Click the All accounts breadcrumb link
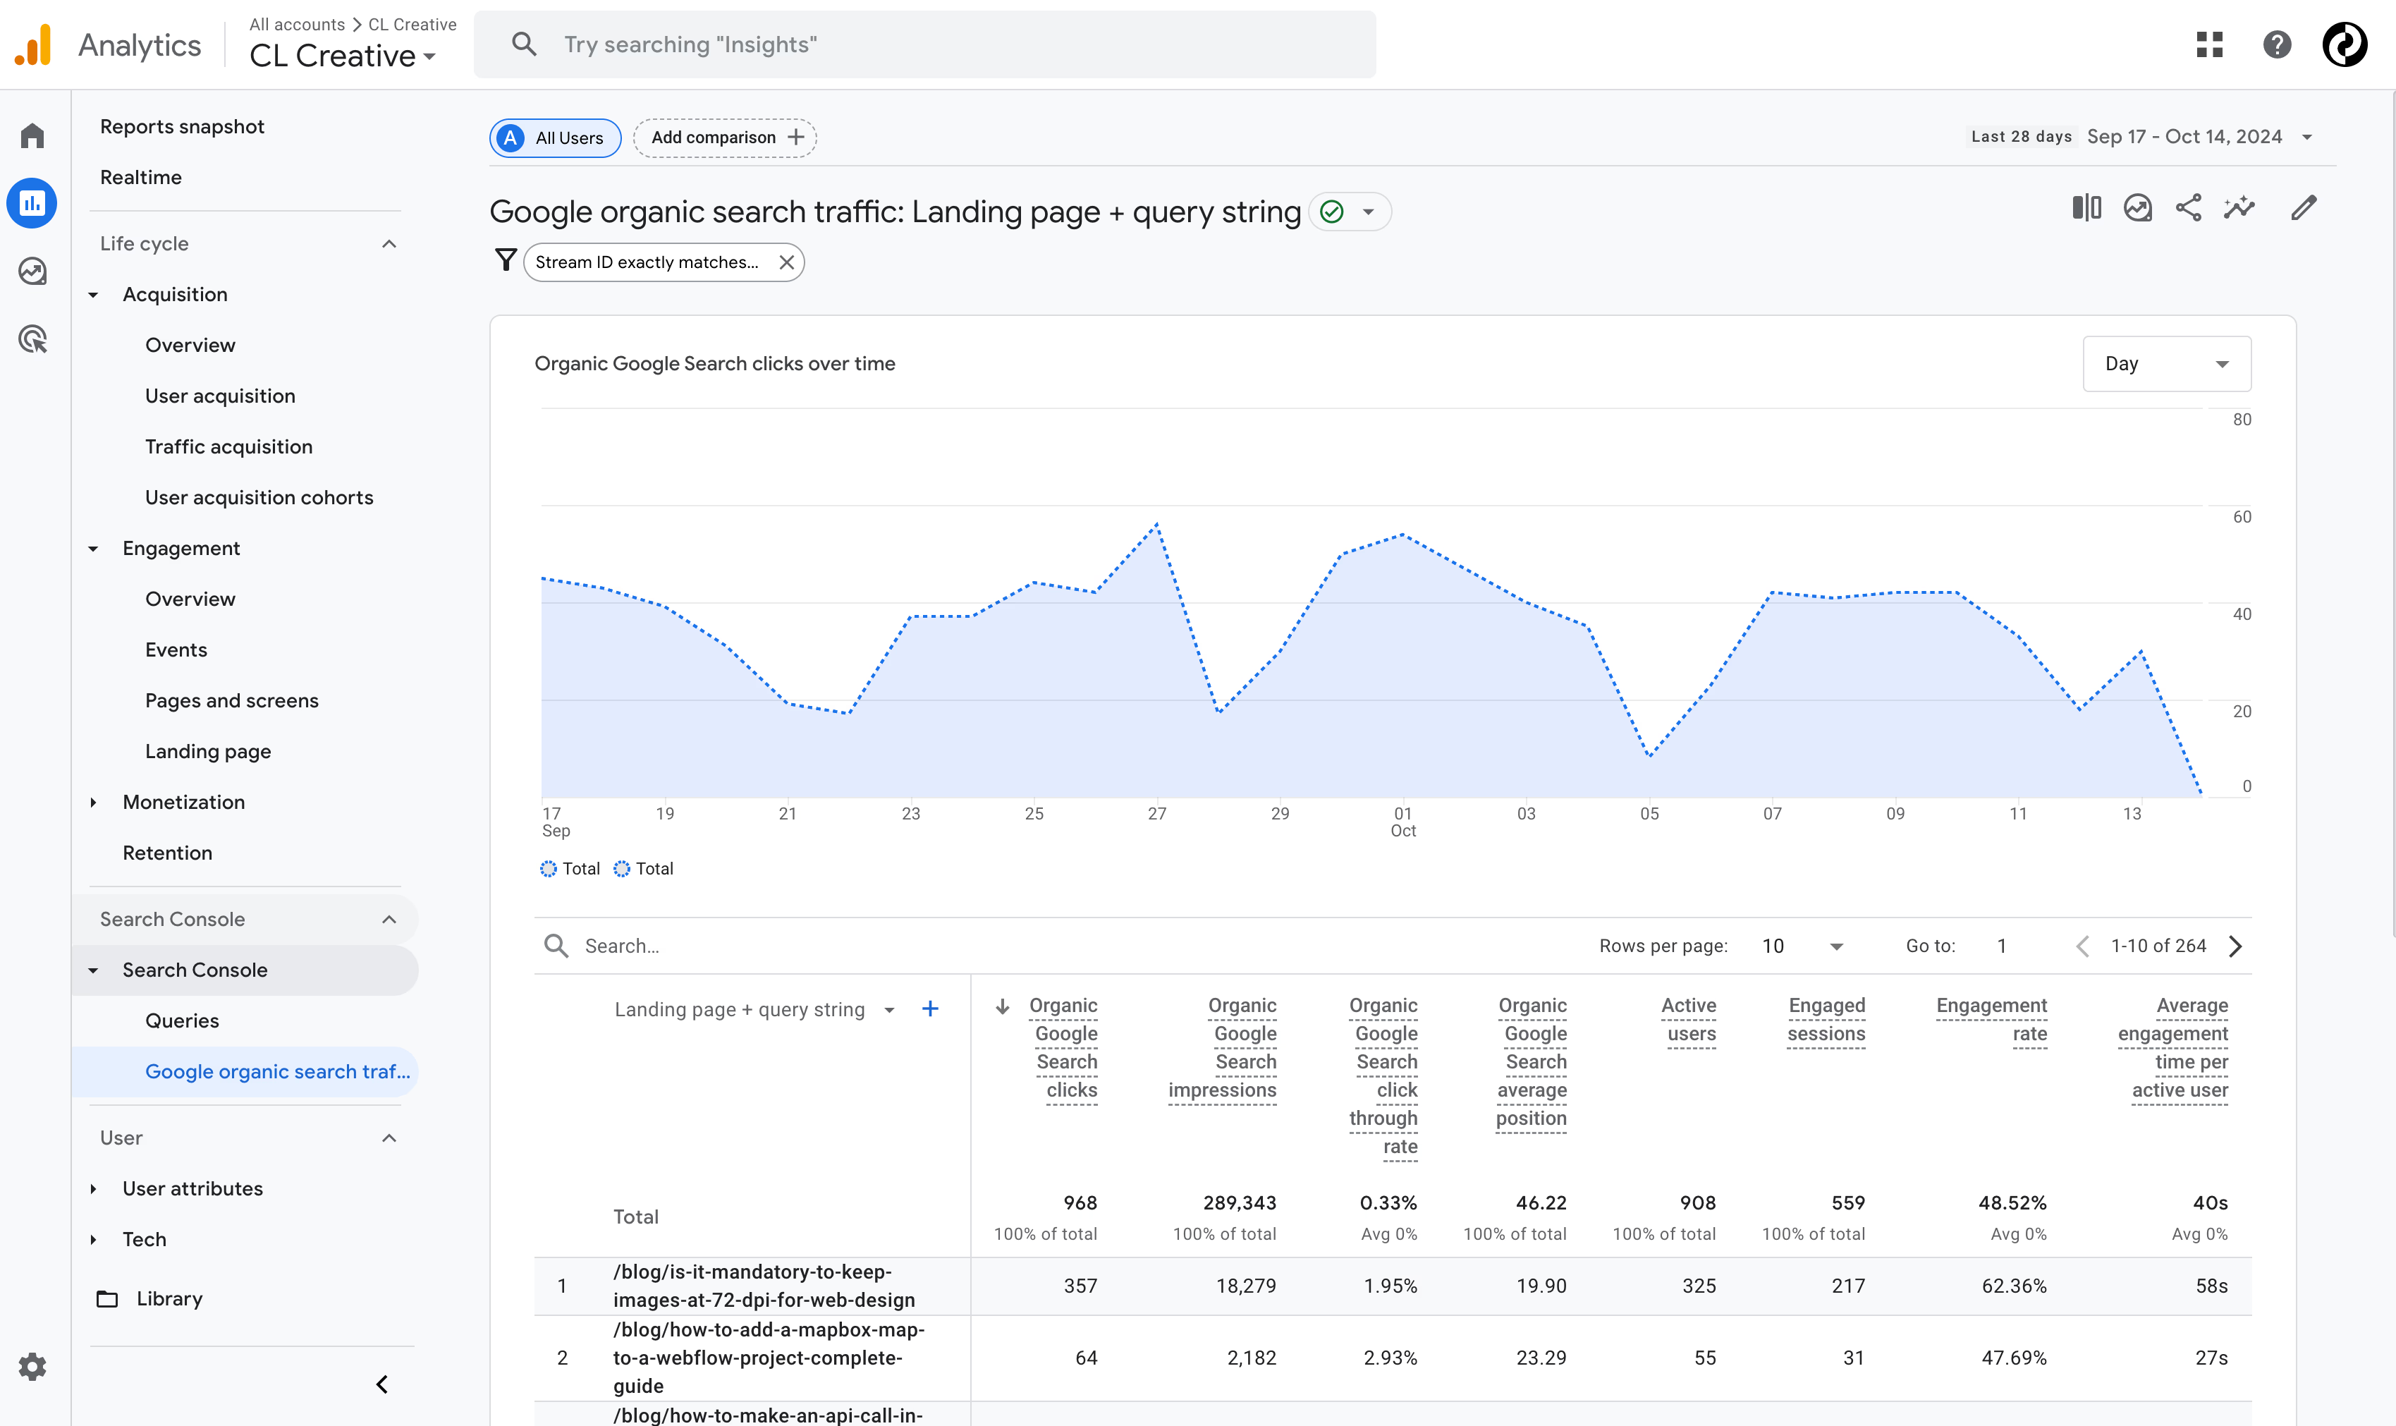Image resolution: width=2396 pixels, height=1426 pixels. tap(297, 24)
